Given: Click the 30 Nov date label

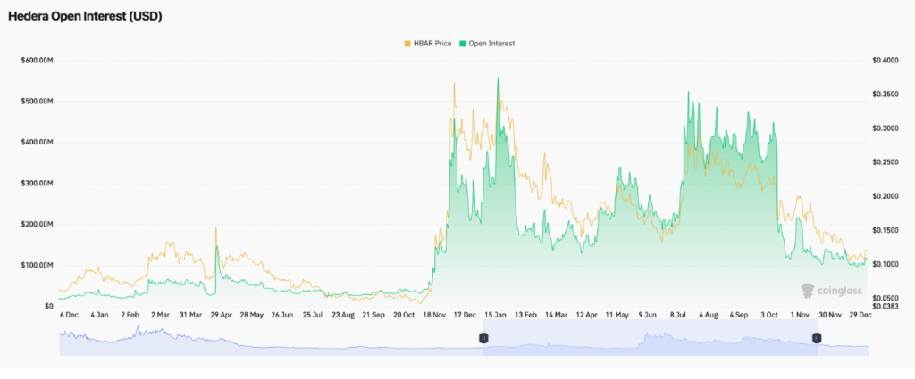Looking at the screenshot, I should 830,315.
